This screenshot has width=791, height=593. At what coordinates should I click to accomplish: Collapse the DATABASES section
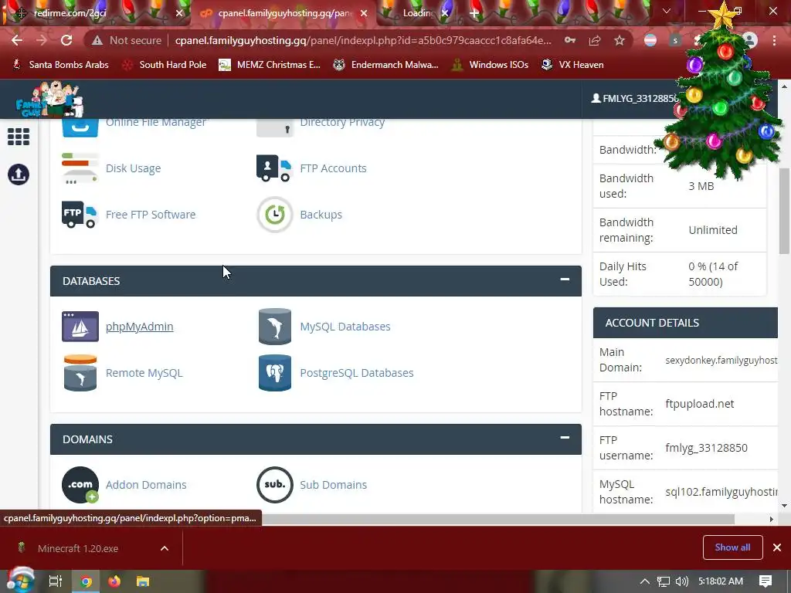565,280
